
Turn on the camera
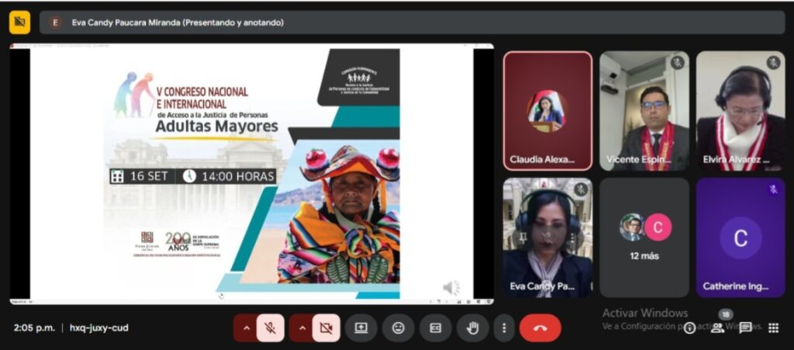click(326, 328)
